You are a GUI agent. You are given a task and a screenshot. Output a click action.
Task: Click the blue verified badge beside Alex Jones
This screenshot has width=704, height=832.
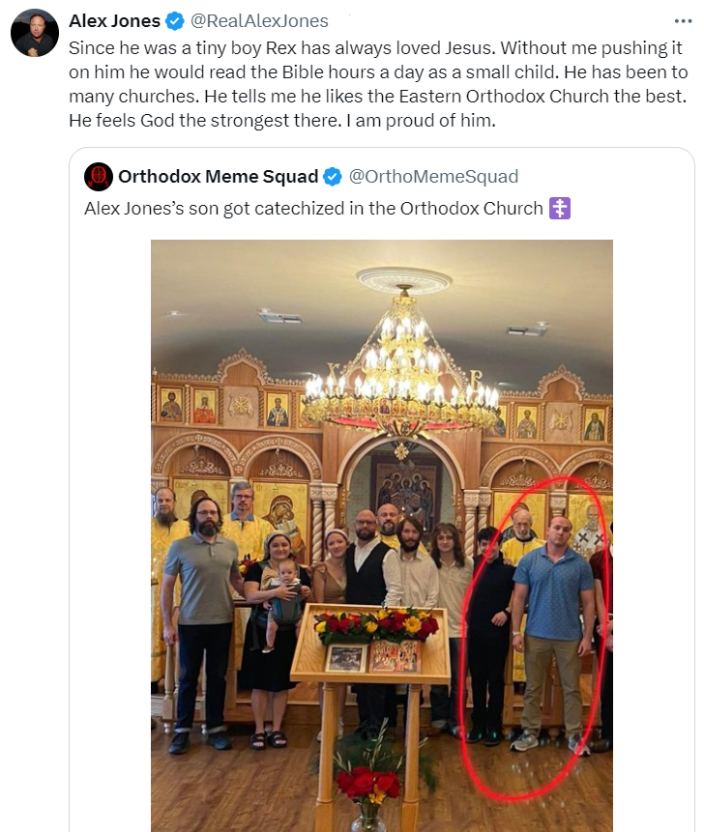(x=175, y=21)
